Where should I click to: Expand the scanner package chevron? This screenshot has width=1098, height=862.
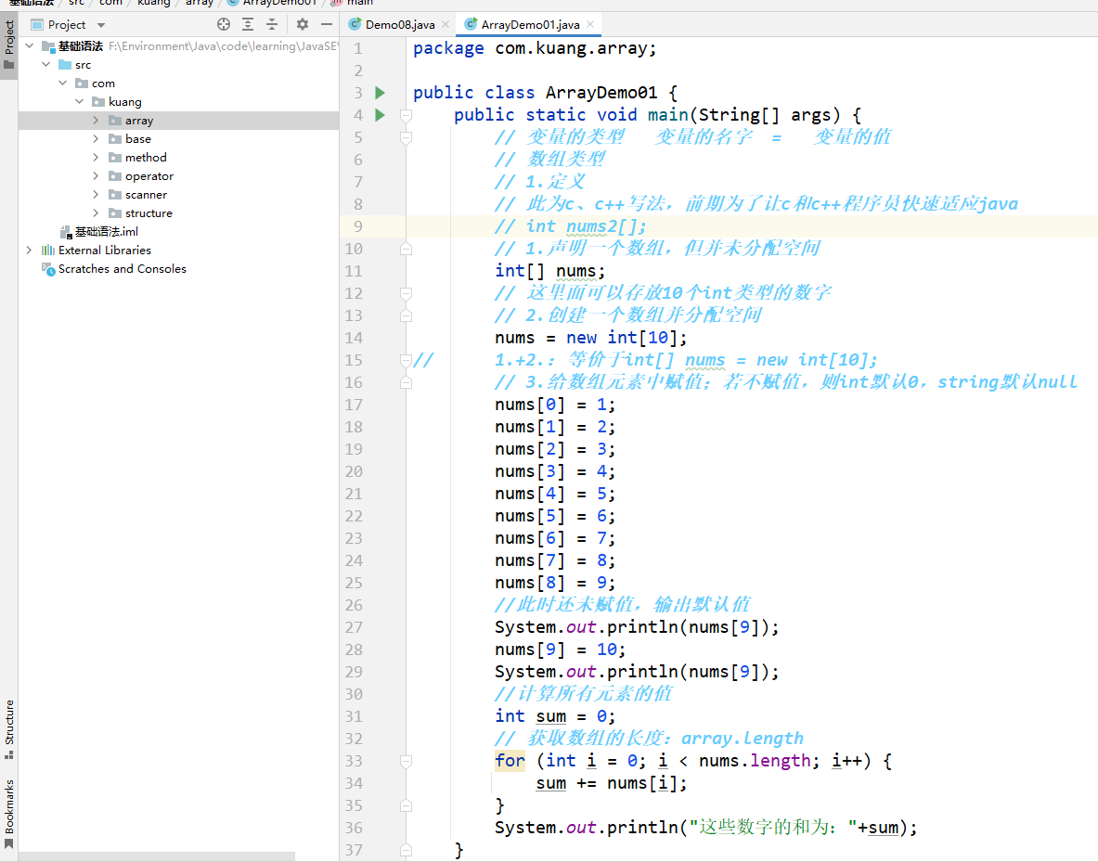(x=96, y=195)
